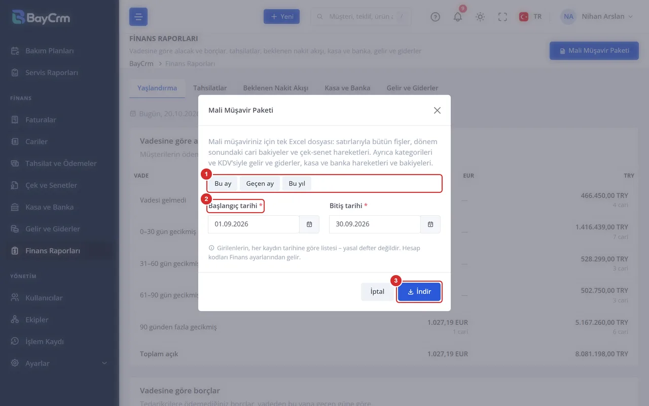Cancel with the İptal button
This screenshot has height=406, width=649.
377,292
